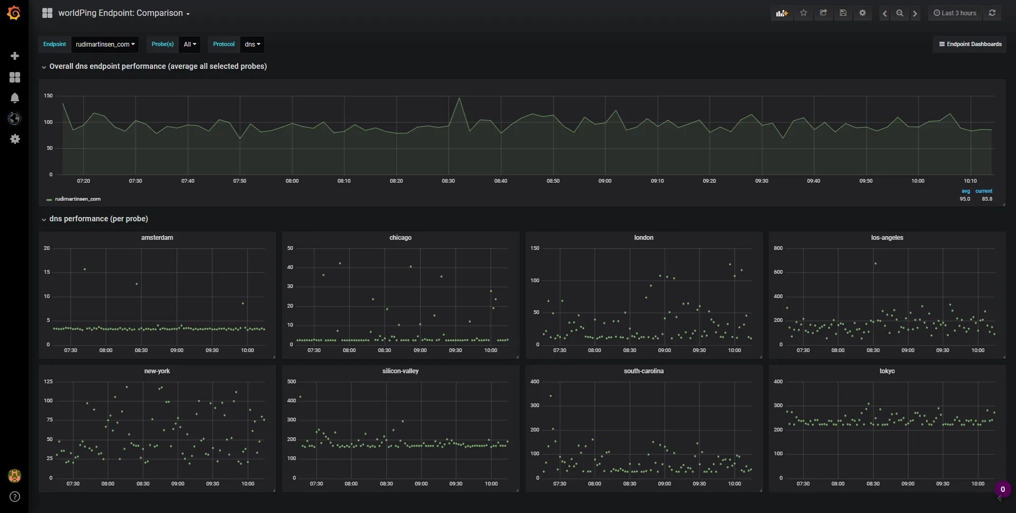This screenshot has height=513, width=1016.
Task: Click the Add panel chart icon
Action: click(782, 13)
